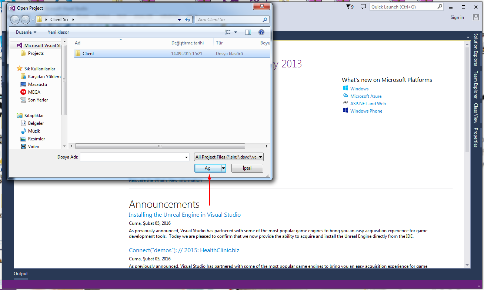Select Sık Kullanılanlar in navigation pane

(36, 69)
